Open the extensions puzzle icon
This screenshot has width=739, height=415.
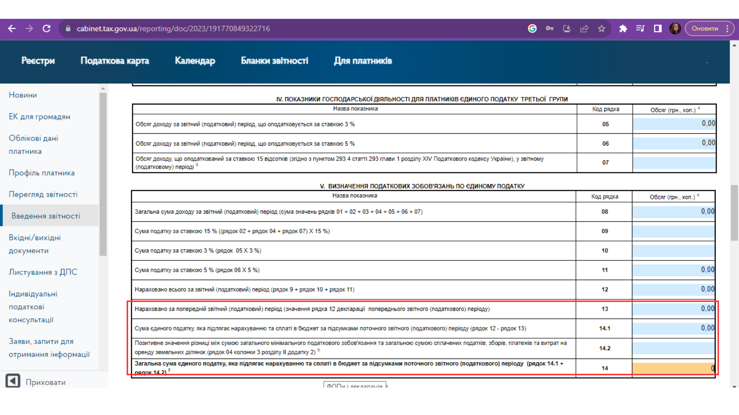click(623, 28)
